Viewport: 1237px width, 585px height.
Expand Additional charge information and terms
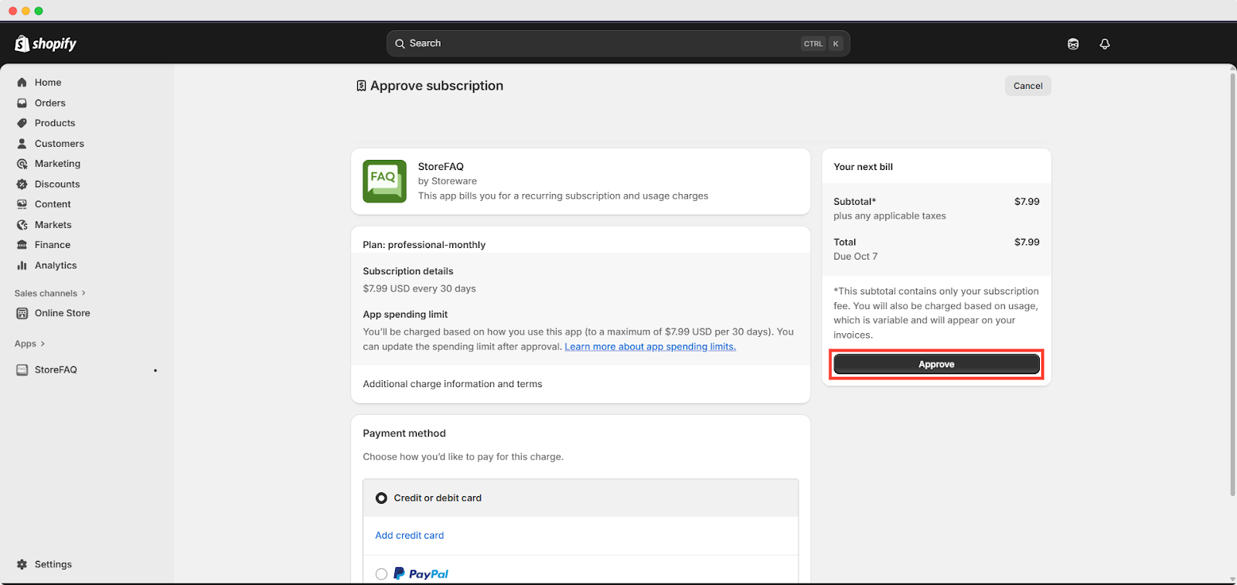452,384
